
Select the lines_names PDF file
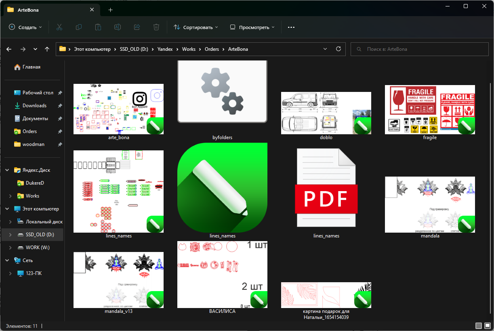pos(326,187)
